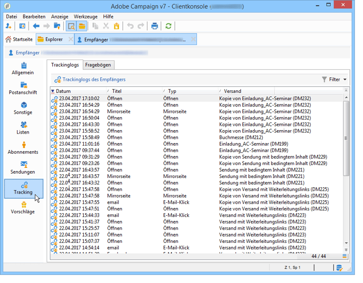
Task: Open the Datei menu
Action: click(x=12, y=16)
